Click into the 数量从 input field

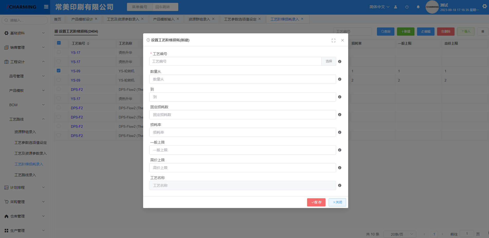pyautogui.click(x=243, y=79)
